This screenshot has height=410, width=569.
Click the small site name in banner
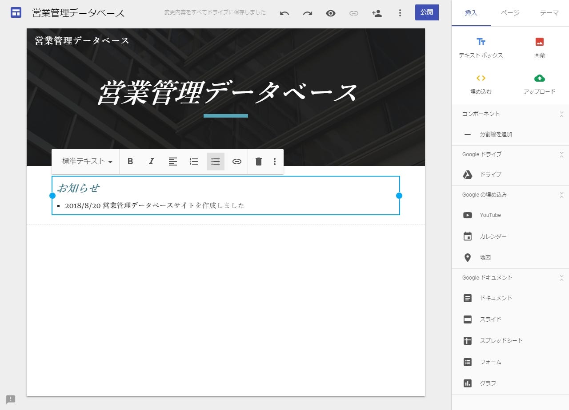[x=82, y=41]
